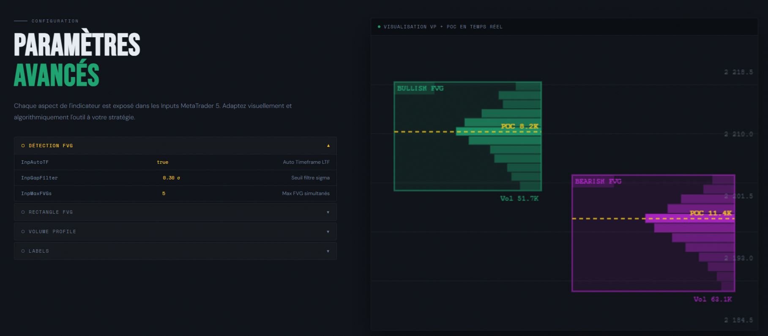Click the 2 210.0 price label
The image size is (768, 336).
tap(738, 134)
